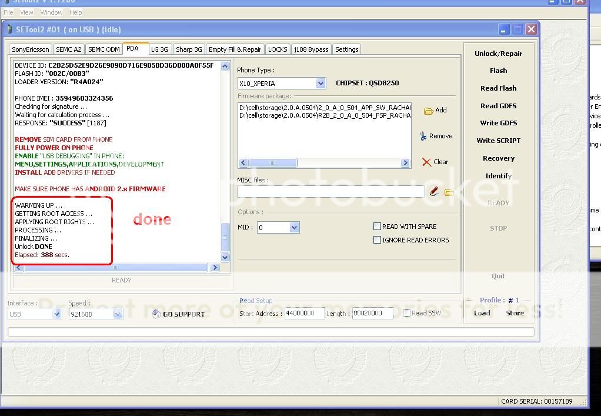Open the File menu
This screenshot has height=416, width=601.
(8, 13)
